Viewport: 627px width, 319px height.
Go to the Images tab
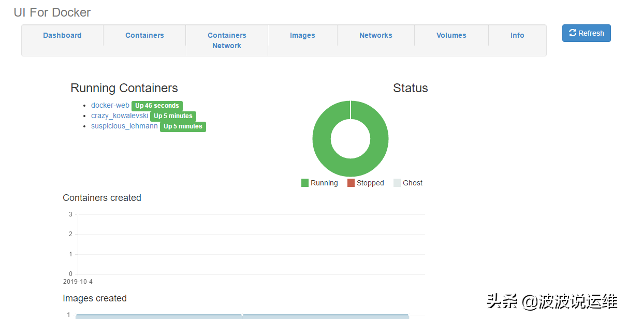click(302, 35)
